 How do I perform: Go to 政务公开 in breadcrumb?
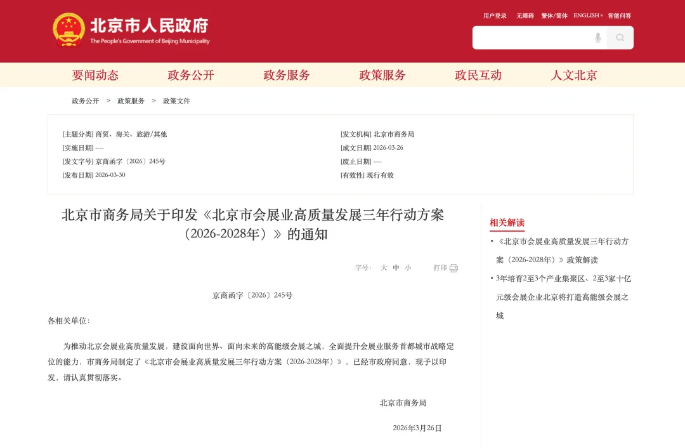click(x=86, y=101)
